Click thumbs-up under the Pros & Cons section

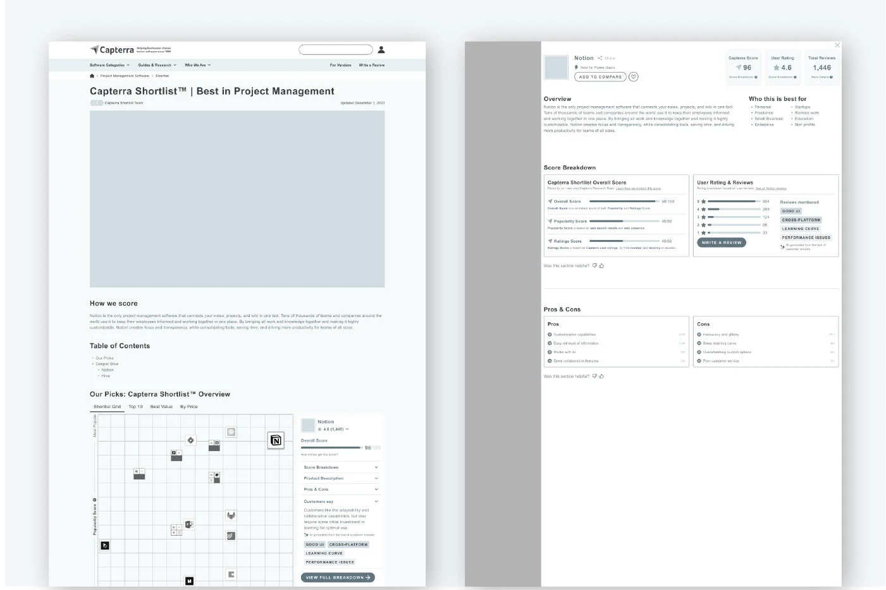coord(601,376)
